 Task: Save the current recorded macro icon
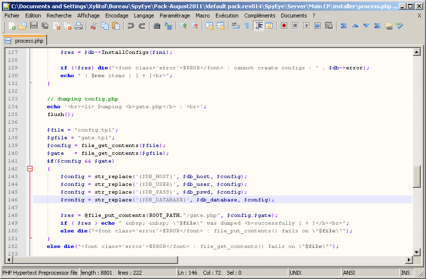(329, 26)
